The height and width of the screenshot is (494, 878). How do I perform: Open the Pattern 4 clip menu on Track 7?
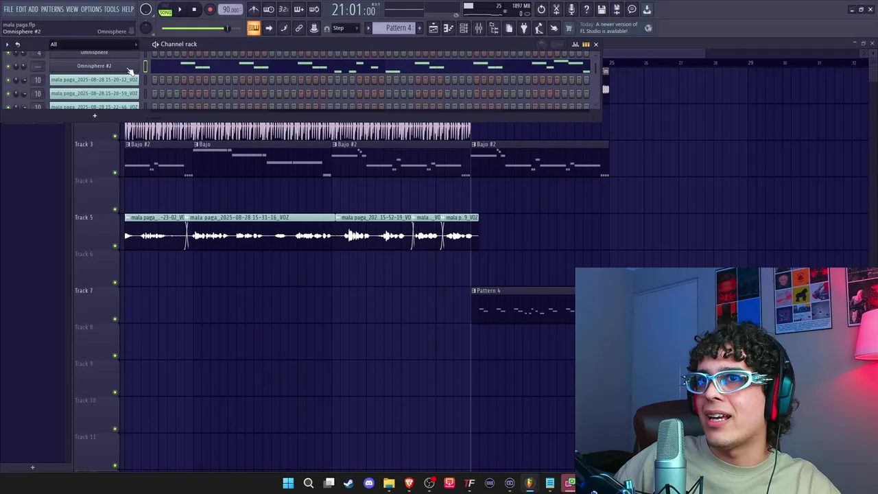click(x=474, y=291)
